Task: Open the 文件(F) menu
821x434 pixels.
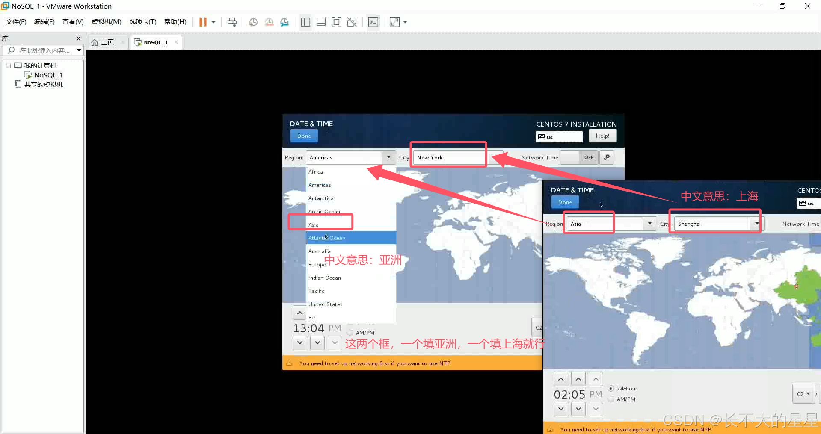Action: tap(16, 22)
